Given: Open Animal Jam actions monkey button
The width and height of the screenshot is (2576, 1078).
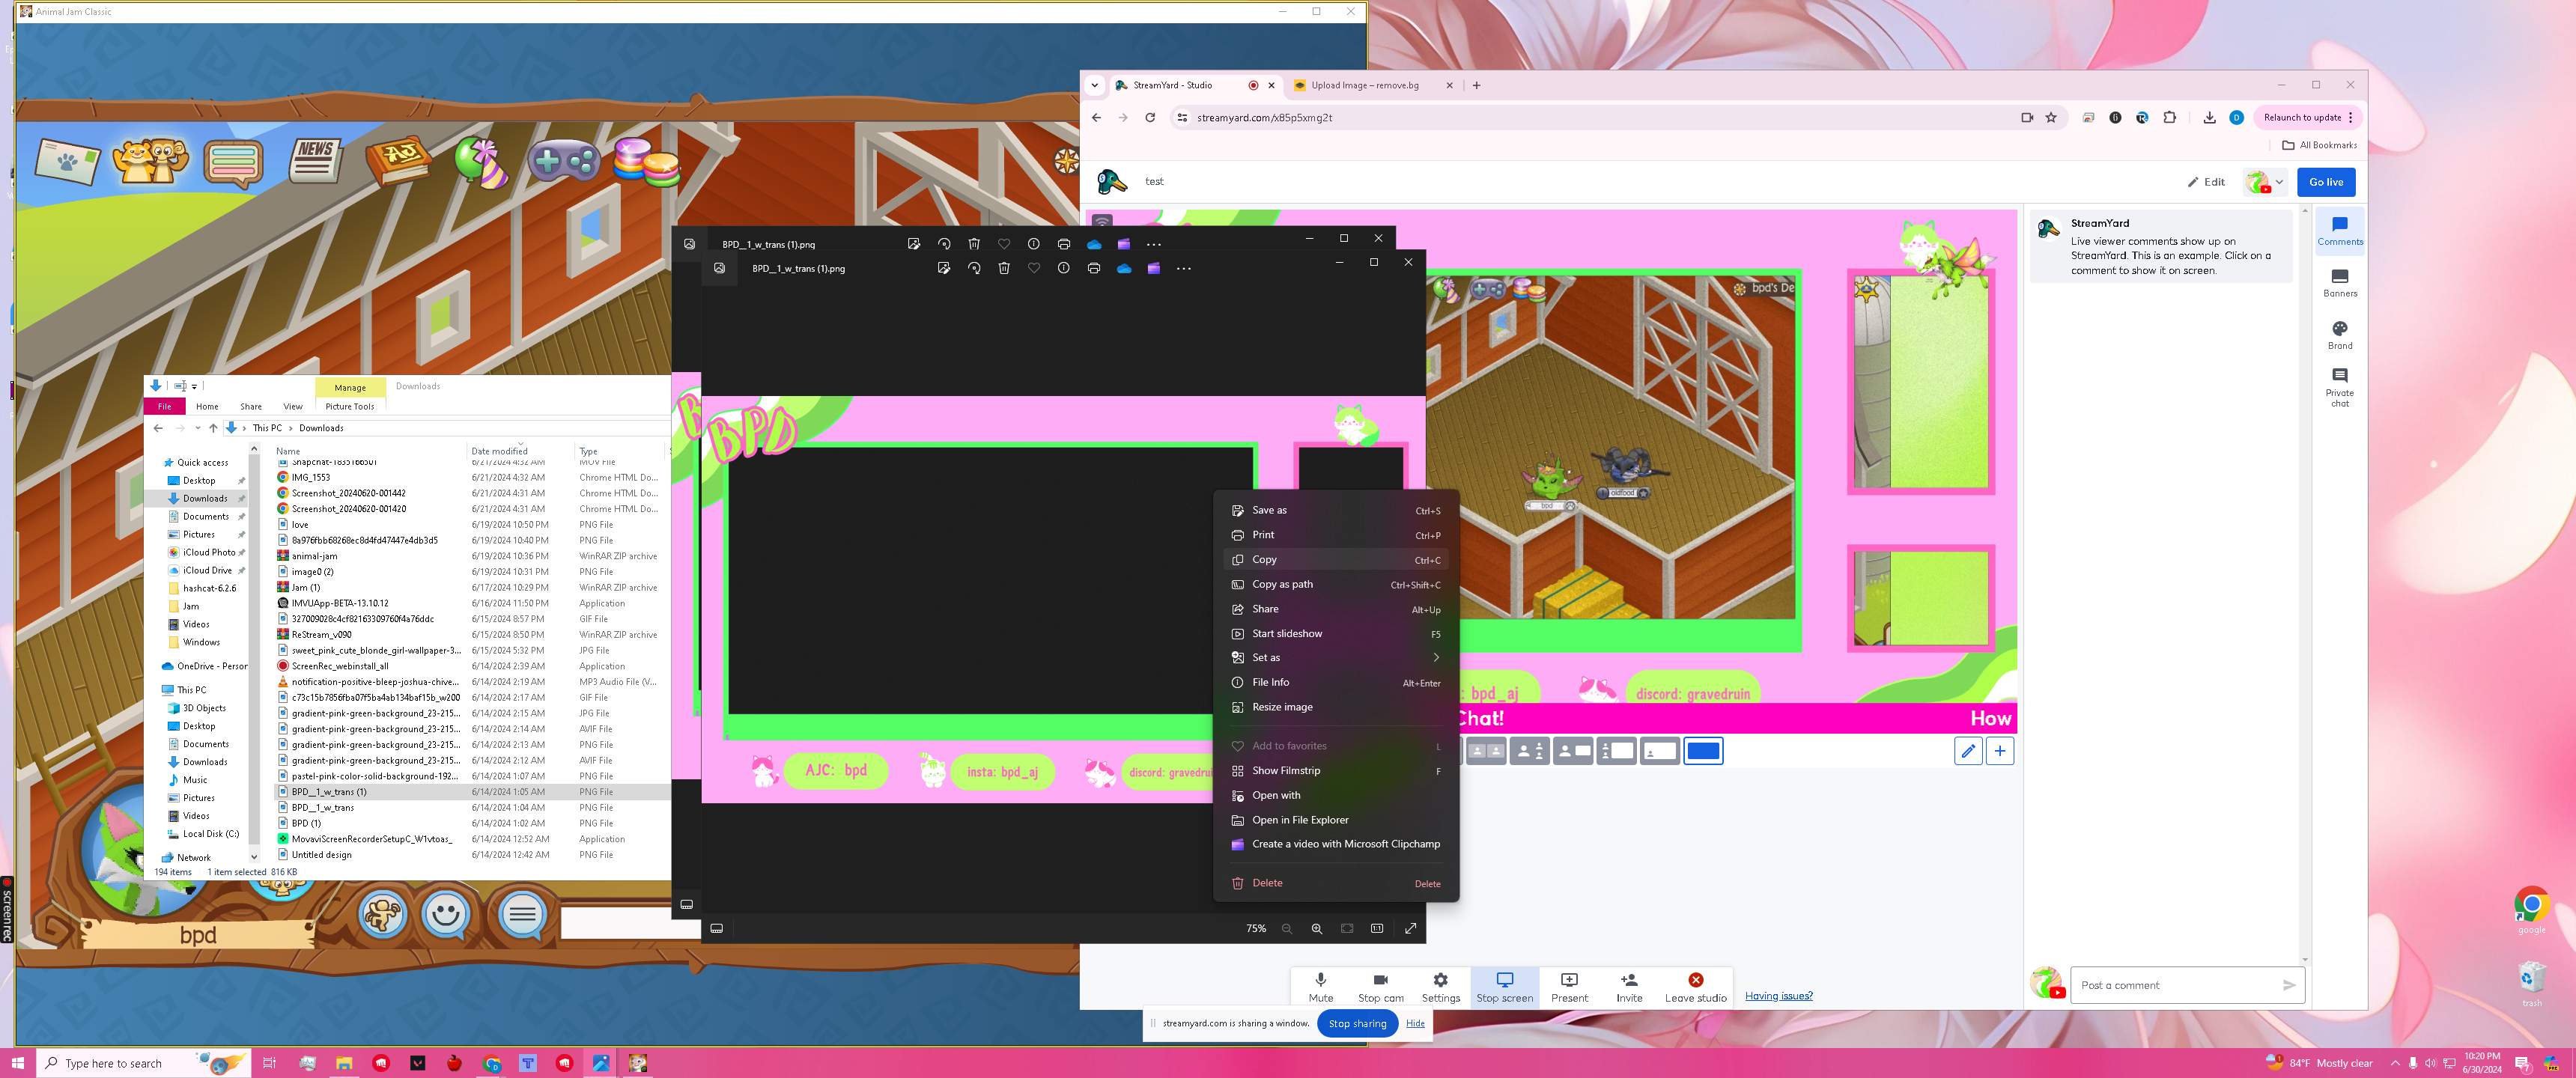Looking at the screenshot, I should coord(383,914).
